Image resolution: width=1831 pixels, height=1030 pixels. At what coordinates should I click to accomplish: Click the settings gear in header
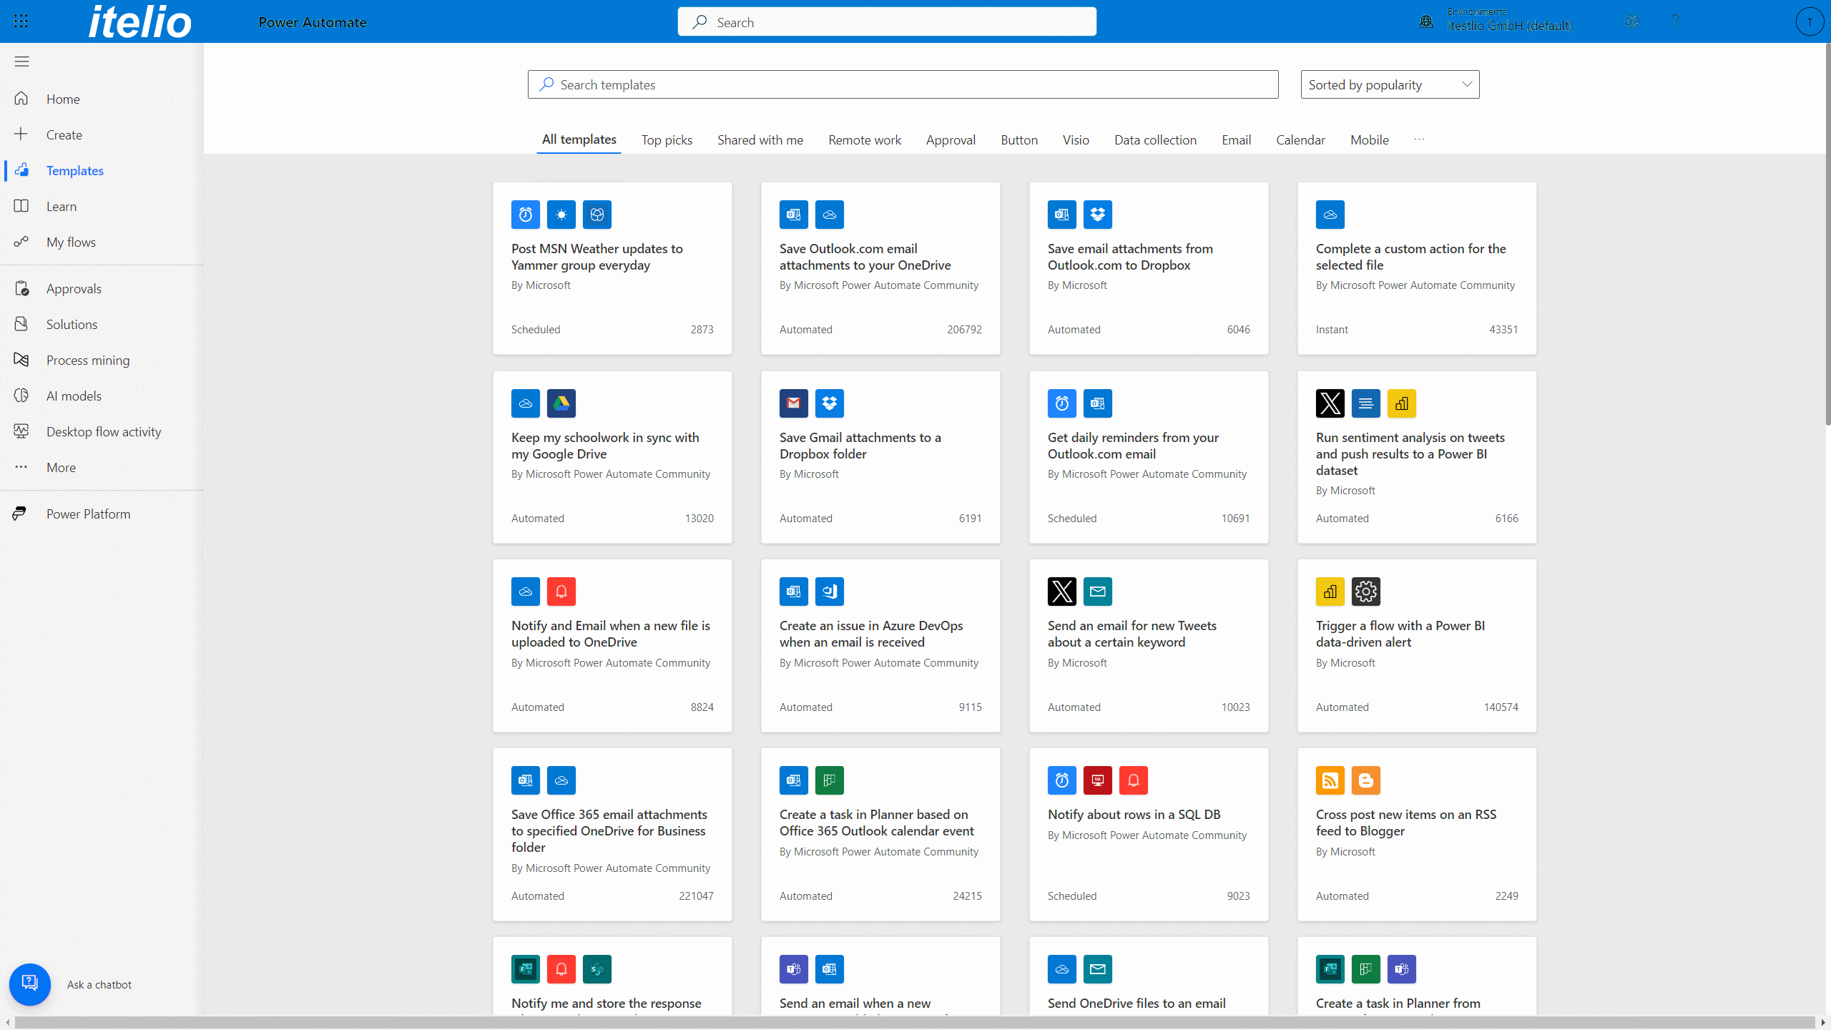1632,21
